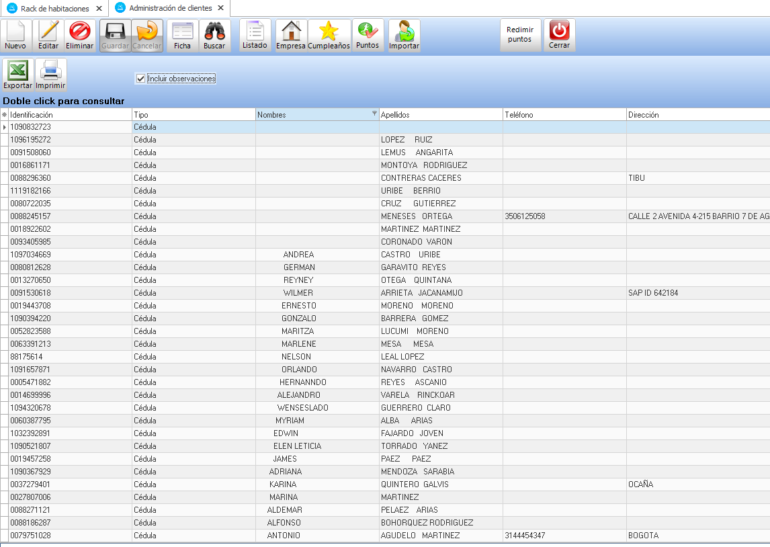This screenshot has height=547, width=770.
Task: Switch to Rack de habitaciones tab
Action: (x=54, y=8)
